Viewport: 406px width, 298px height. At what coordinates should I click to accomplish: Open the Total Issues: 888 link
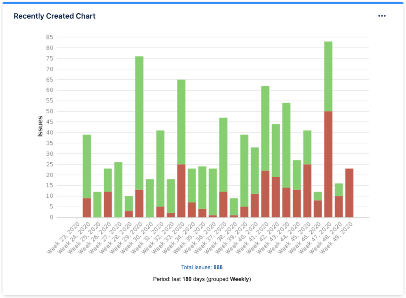click(202, 267)
